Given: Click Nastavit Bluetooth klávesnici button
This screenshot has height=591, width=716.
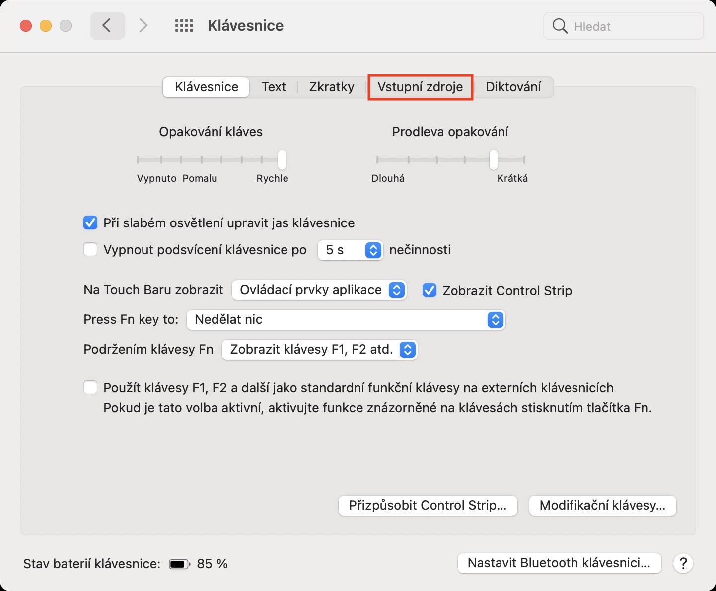Looking at the screenshot, I should click(559, 563).
